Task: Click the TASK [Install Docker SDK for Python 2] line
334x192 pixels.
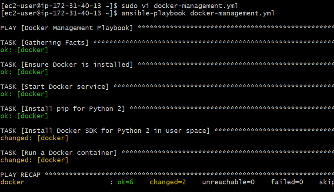Action: [x=105, y=131]
